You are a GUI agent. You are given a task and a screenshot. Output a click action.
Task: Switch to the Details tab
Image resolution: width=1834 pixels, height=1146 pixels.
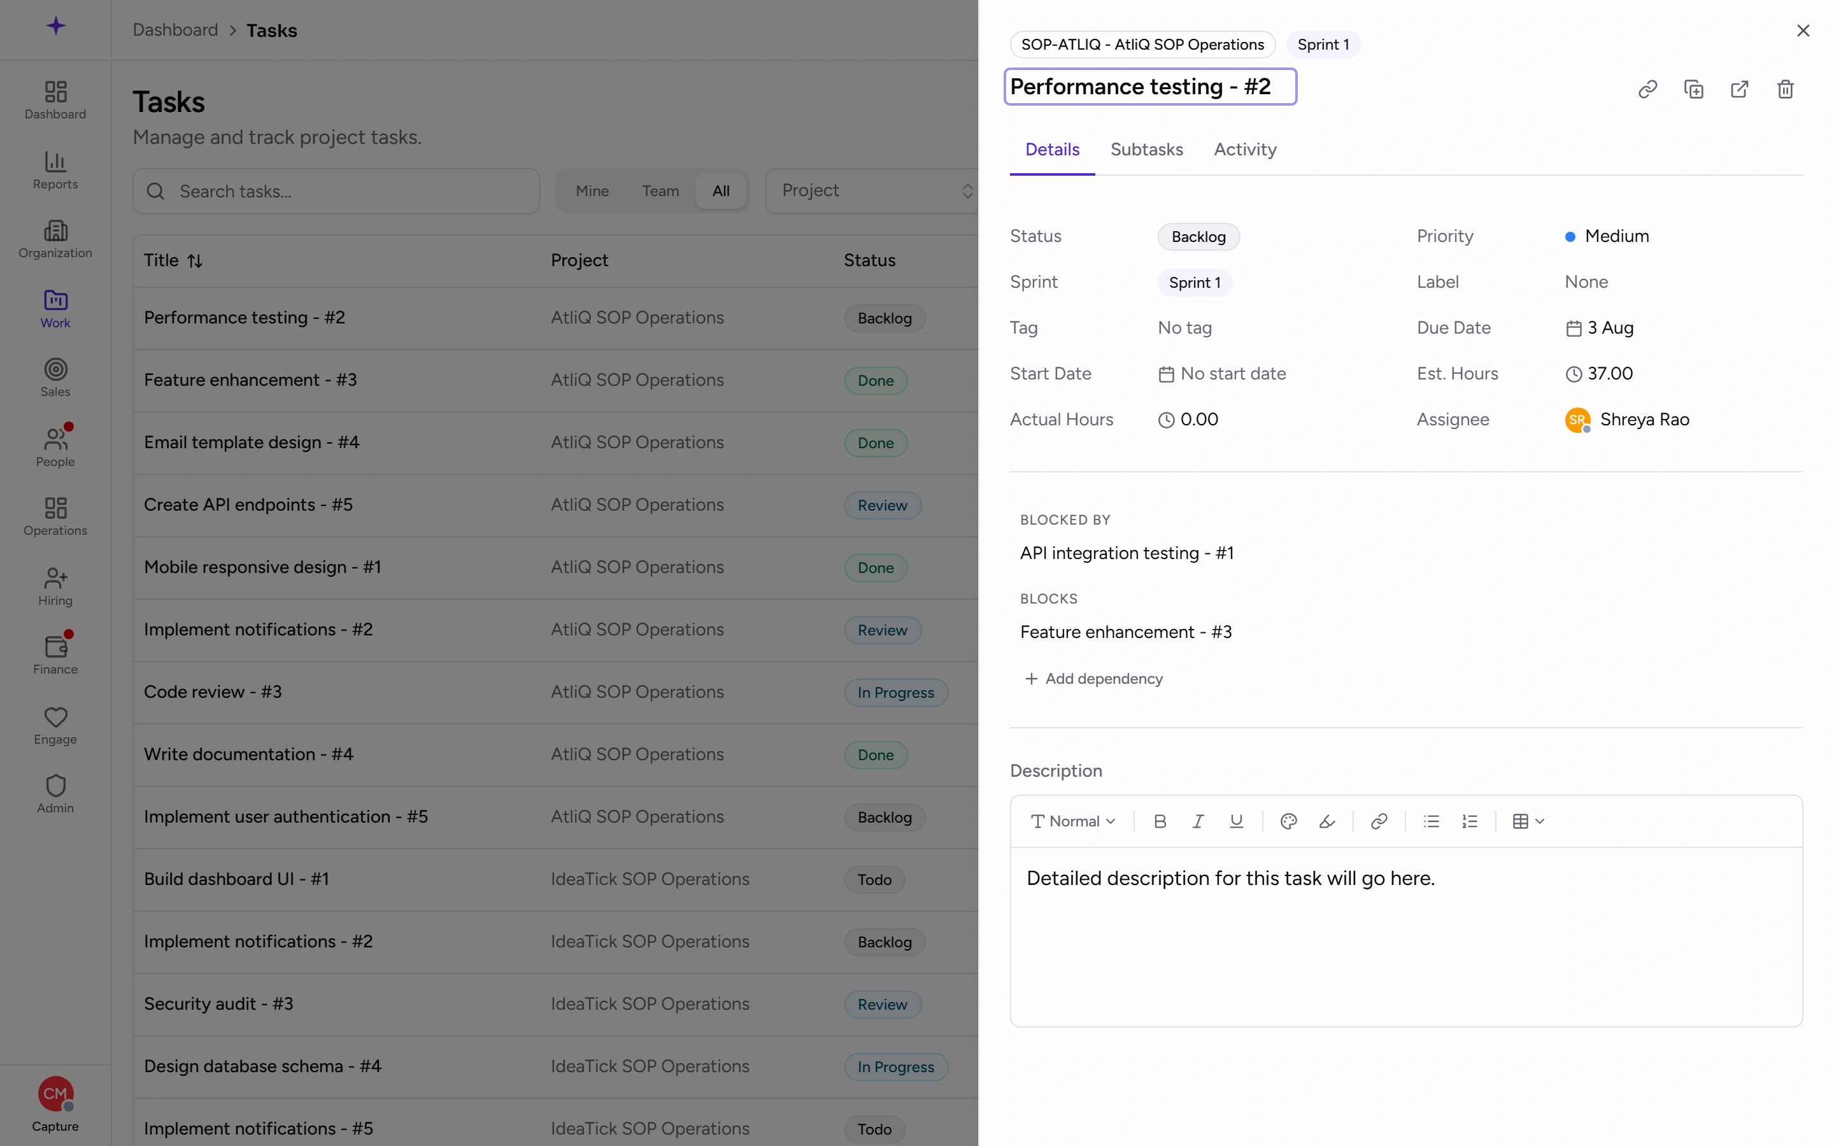click(1052, 150)
